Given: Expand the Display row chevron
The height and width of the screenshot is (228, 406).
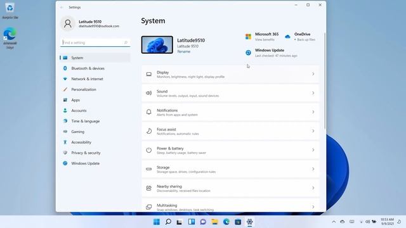Looking at the screenshot, I should [x=313, y=74].
